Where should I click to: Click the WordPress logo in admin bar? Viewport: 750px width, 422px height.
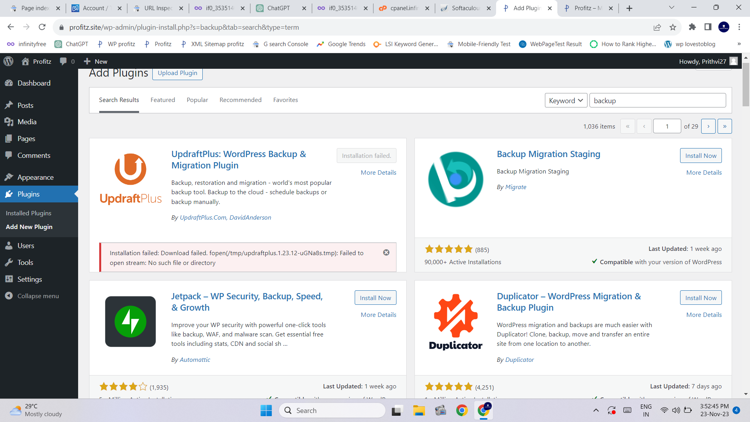tap(9, 61)
